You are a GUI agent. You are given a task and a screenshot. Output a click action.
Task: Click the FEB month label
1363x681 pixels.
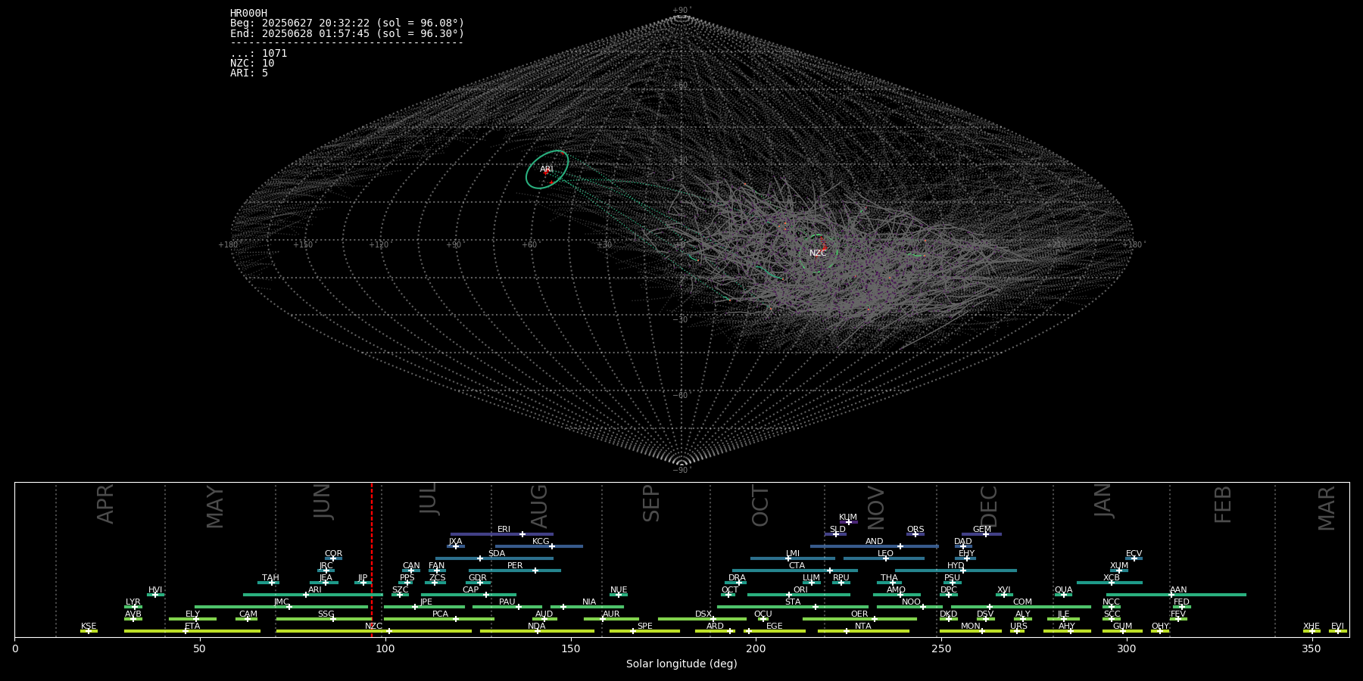(x=1223, y=504)
